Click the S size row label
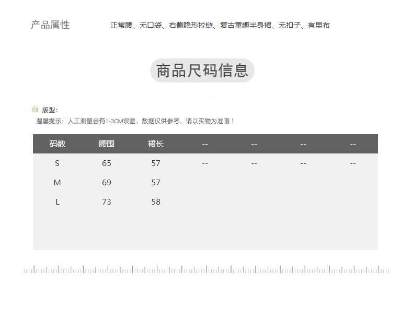This screenshot has width=413, height=320. (58, 163)
